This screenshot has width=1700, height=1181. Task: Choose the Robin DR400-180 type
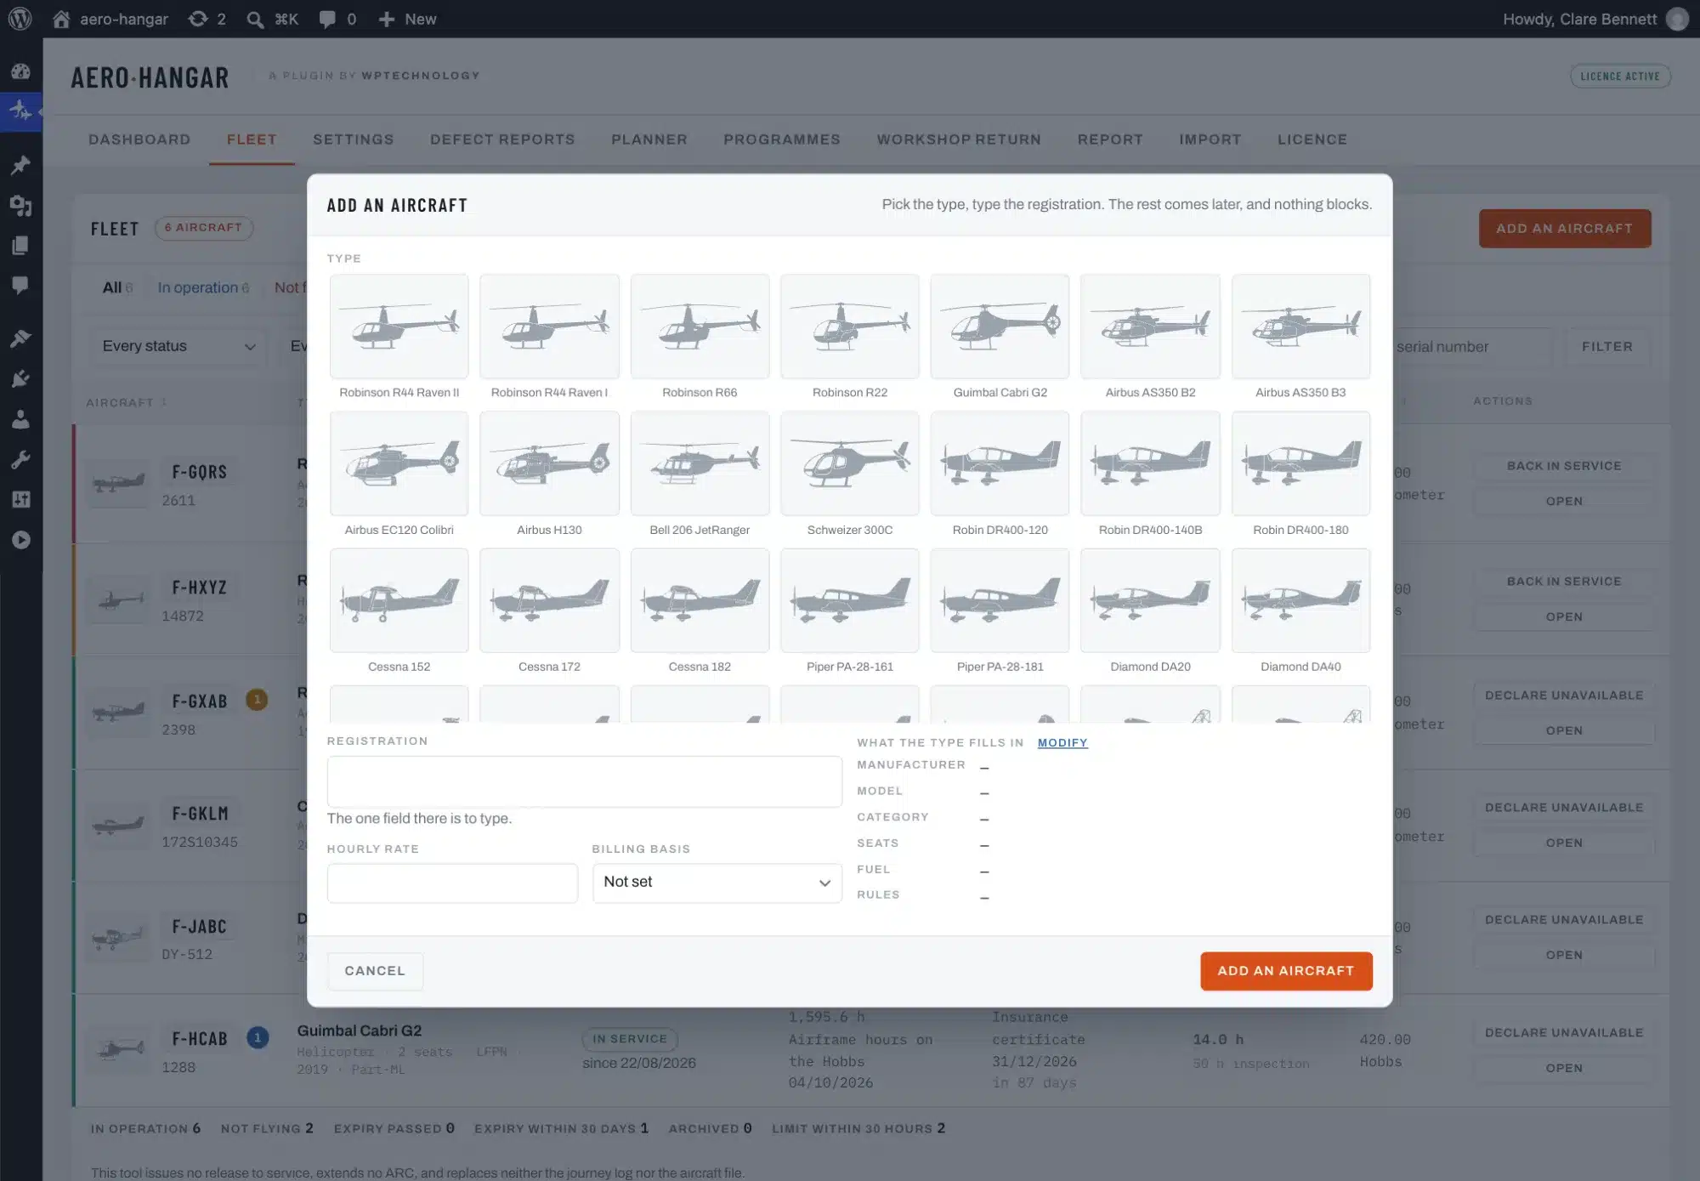[1300, 474]
